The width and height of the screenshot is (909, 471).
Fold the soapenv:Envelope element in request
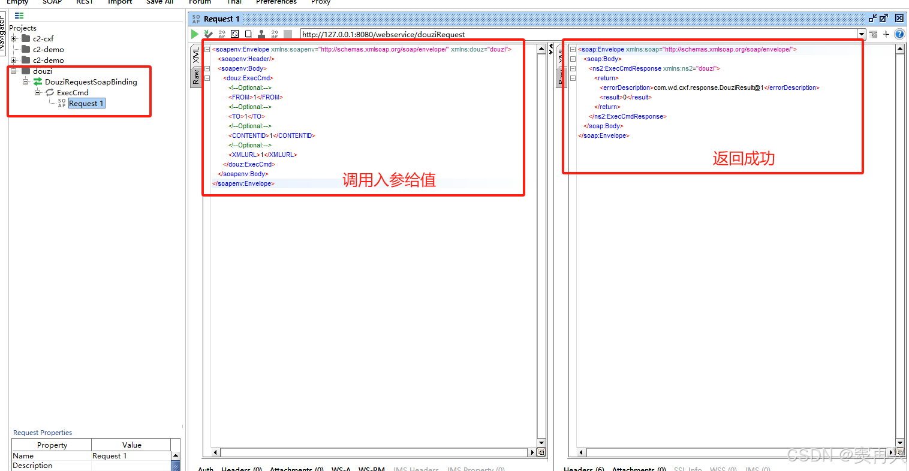coord(207,49)
